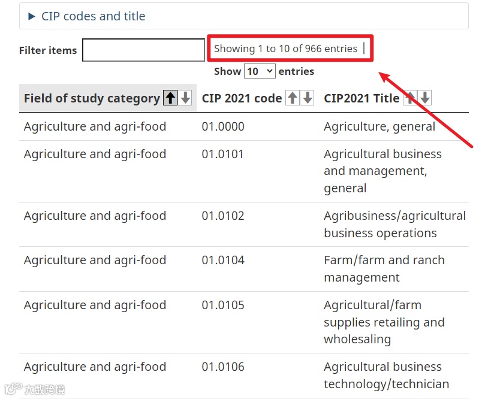Click the CIP2021 Title header label
The image size is (494, 399).
362,98
